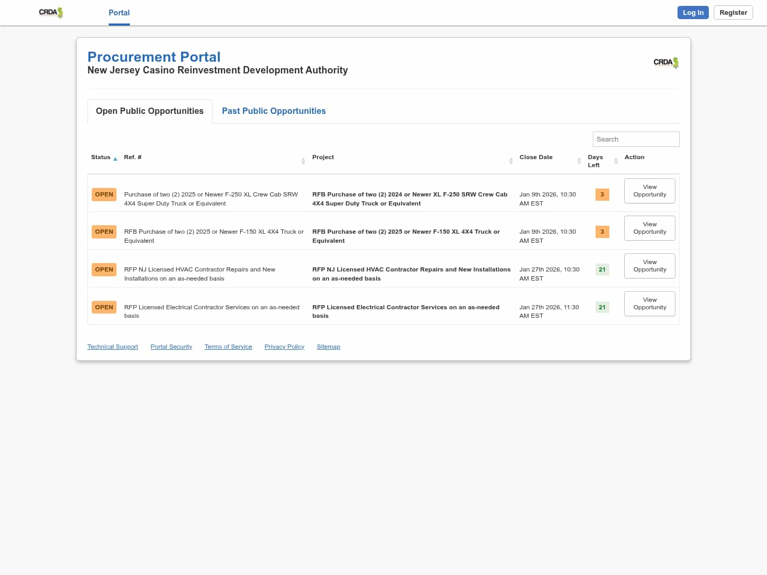Switch to Past Public Opportunities tab
This screenshot has height=575, width=767.
click(274, 111)
